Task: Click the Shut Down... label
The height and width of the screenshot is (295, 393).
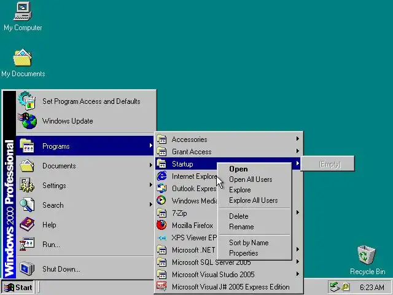Action: coord(61,269)
